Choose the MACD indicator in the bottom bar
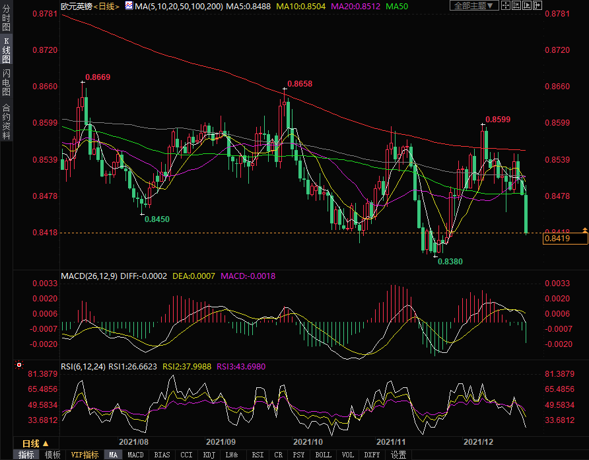The height and width of the screenshot is (460, 589). (135, 455)
